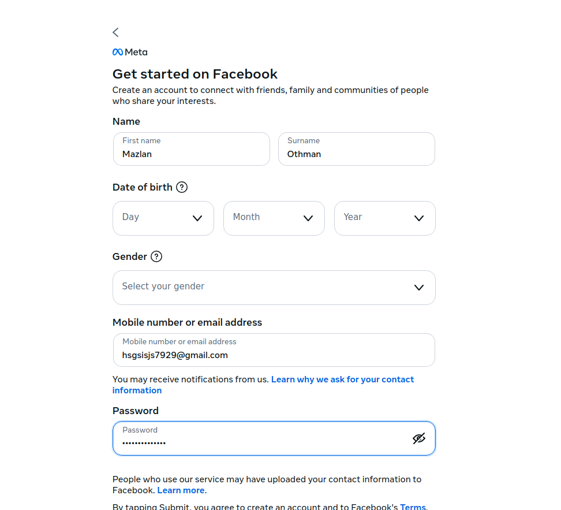The height and width of the screenshot is (510, 561).
Task: Click the Gender dropdown chevron
Action: pyautogui.click(x=418, y=287)
